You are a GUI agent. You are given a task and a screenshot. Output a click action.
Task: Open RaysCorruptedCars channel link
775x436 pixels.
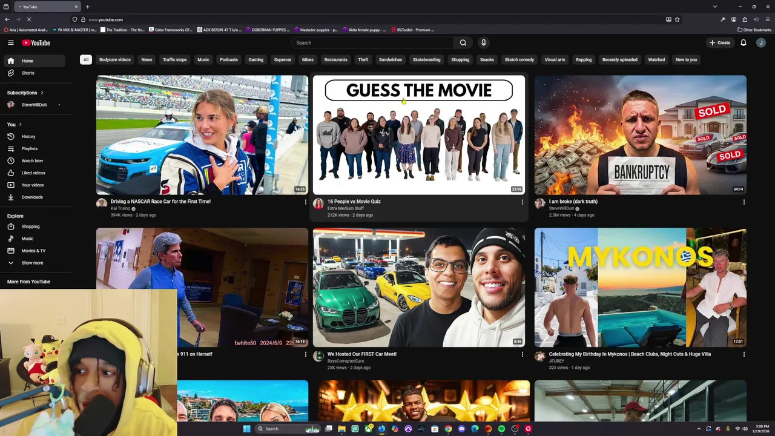click(346, 361)
